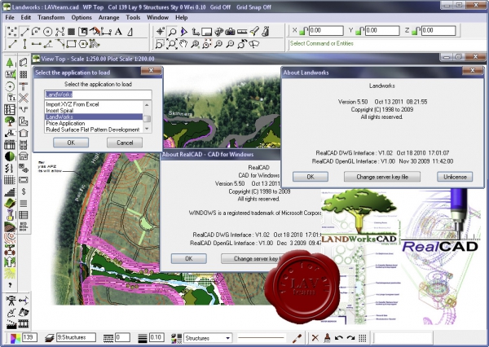Open the Window menu
489x347 pixels.
click(x=158, y=17)
